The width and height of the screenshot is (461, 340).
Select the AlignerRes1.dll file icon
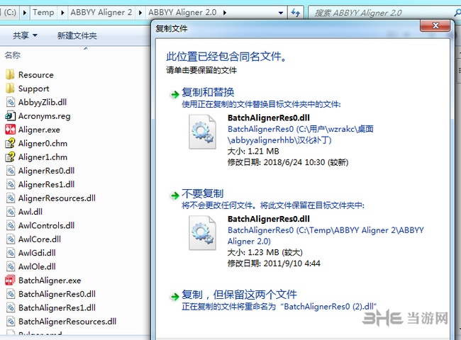point(11,184)
